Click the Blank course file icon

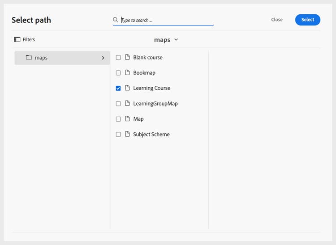click(x=127, y=57)
